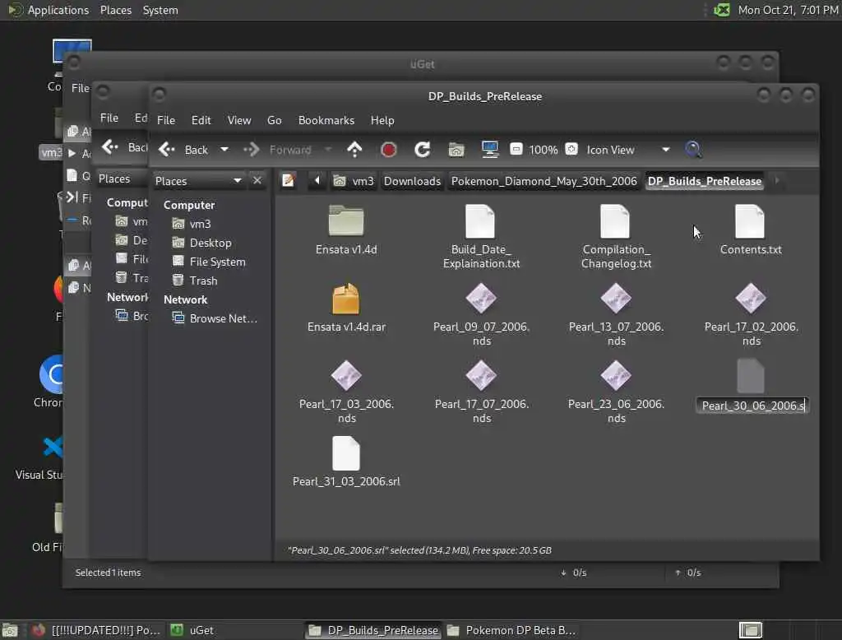Click the DP_Builds_PreRelease path button
The image size is (842, 640).
point(705,181)
